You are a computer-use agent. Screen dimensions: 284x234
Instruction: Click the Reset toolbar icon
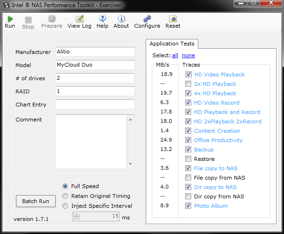click(173, 19)
